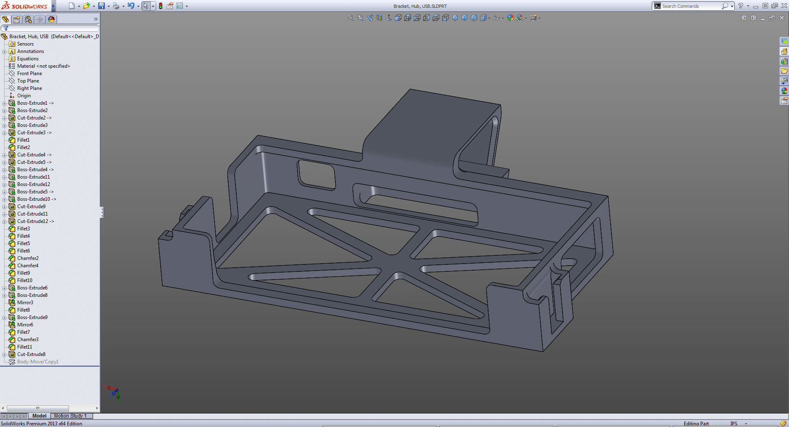
Task: Open the SolidWorks Forum pane
Action: (x=784, y=41)
